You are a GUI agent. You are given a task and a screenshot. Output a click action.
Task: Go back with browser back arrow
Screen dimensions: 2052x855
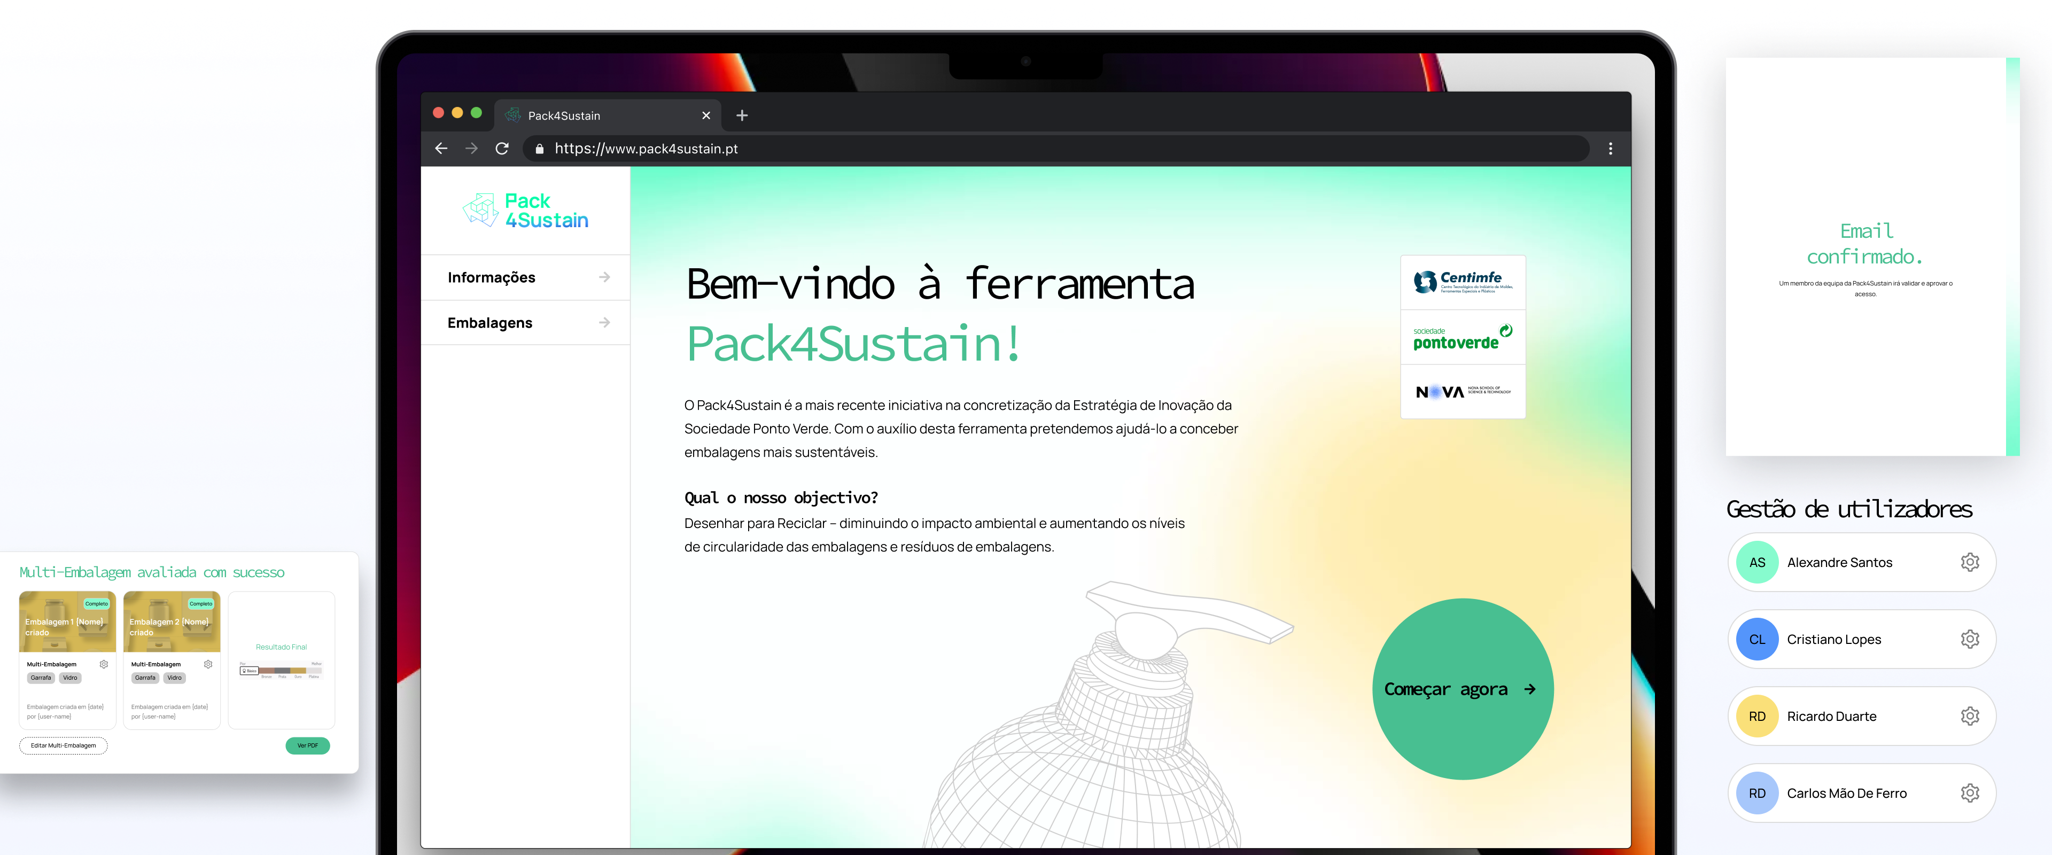point(441,148)
